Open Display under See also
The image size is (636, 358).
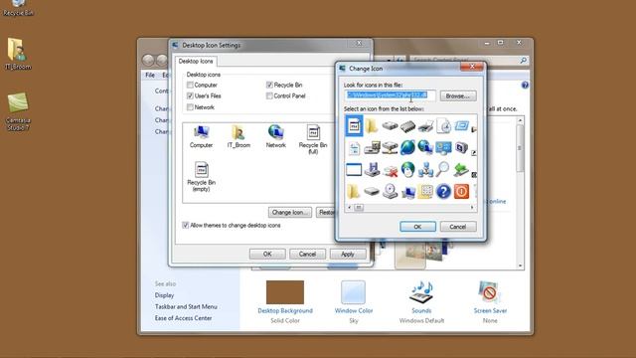[164, 295]
